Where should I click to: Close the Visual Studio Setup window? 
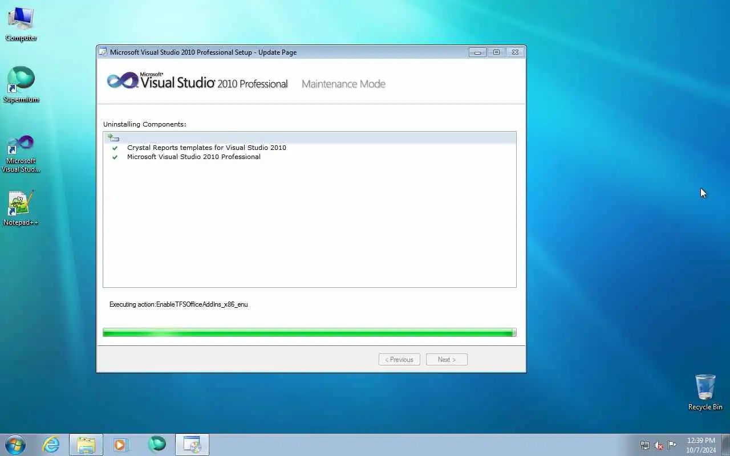click(515, 52)
